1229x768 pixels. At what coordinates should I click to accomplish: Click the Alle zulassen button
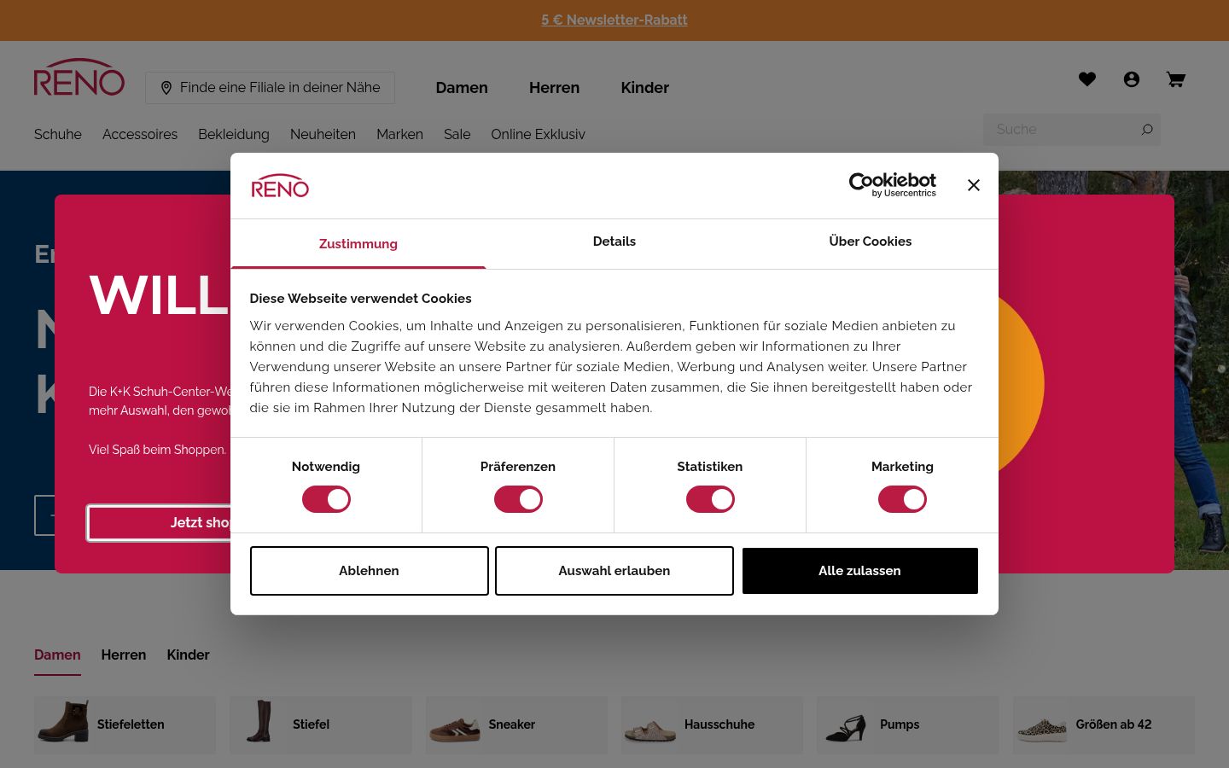860,571
